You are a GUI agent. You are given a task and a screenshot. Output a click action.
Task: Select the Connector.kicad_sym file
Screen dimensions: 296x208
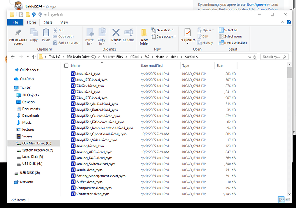click(93, 194)
